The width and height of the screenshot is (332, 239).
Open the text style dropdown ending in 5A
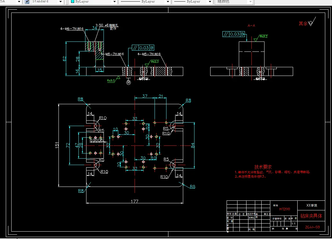[19, 2]
